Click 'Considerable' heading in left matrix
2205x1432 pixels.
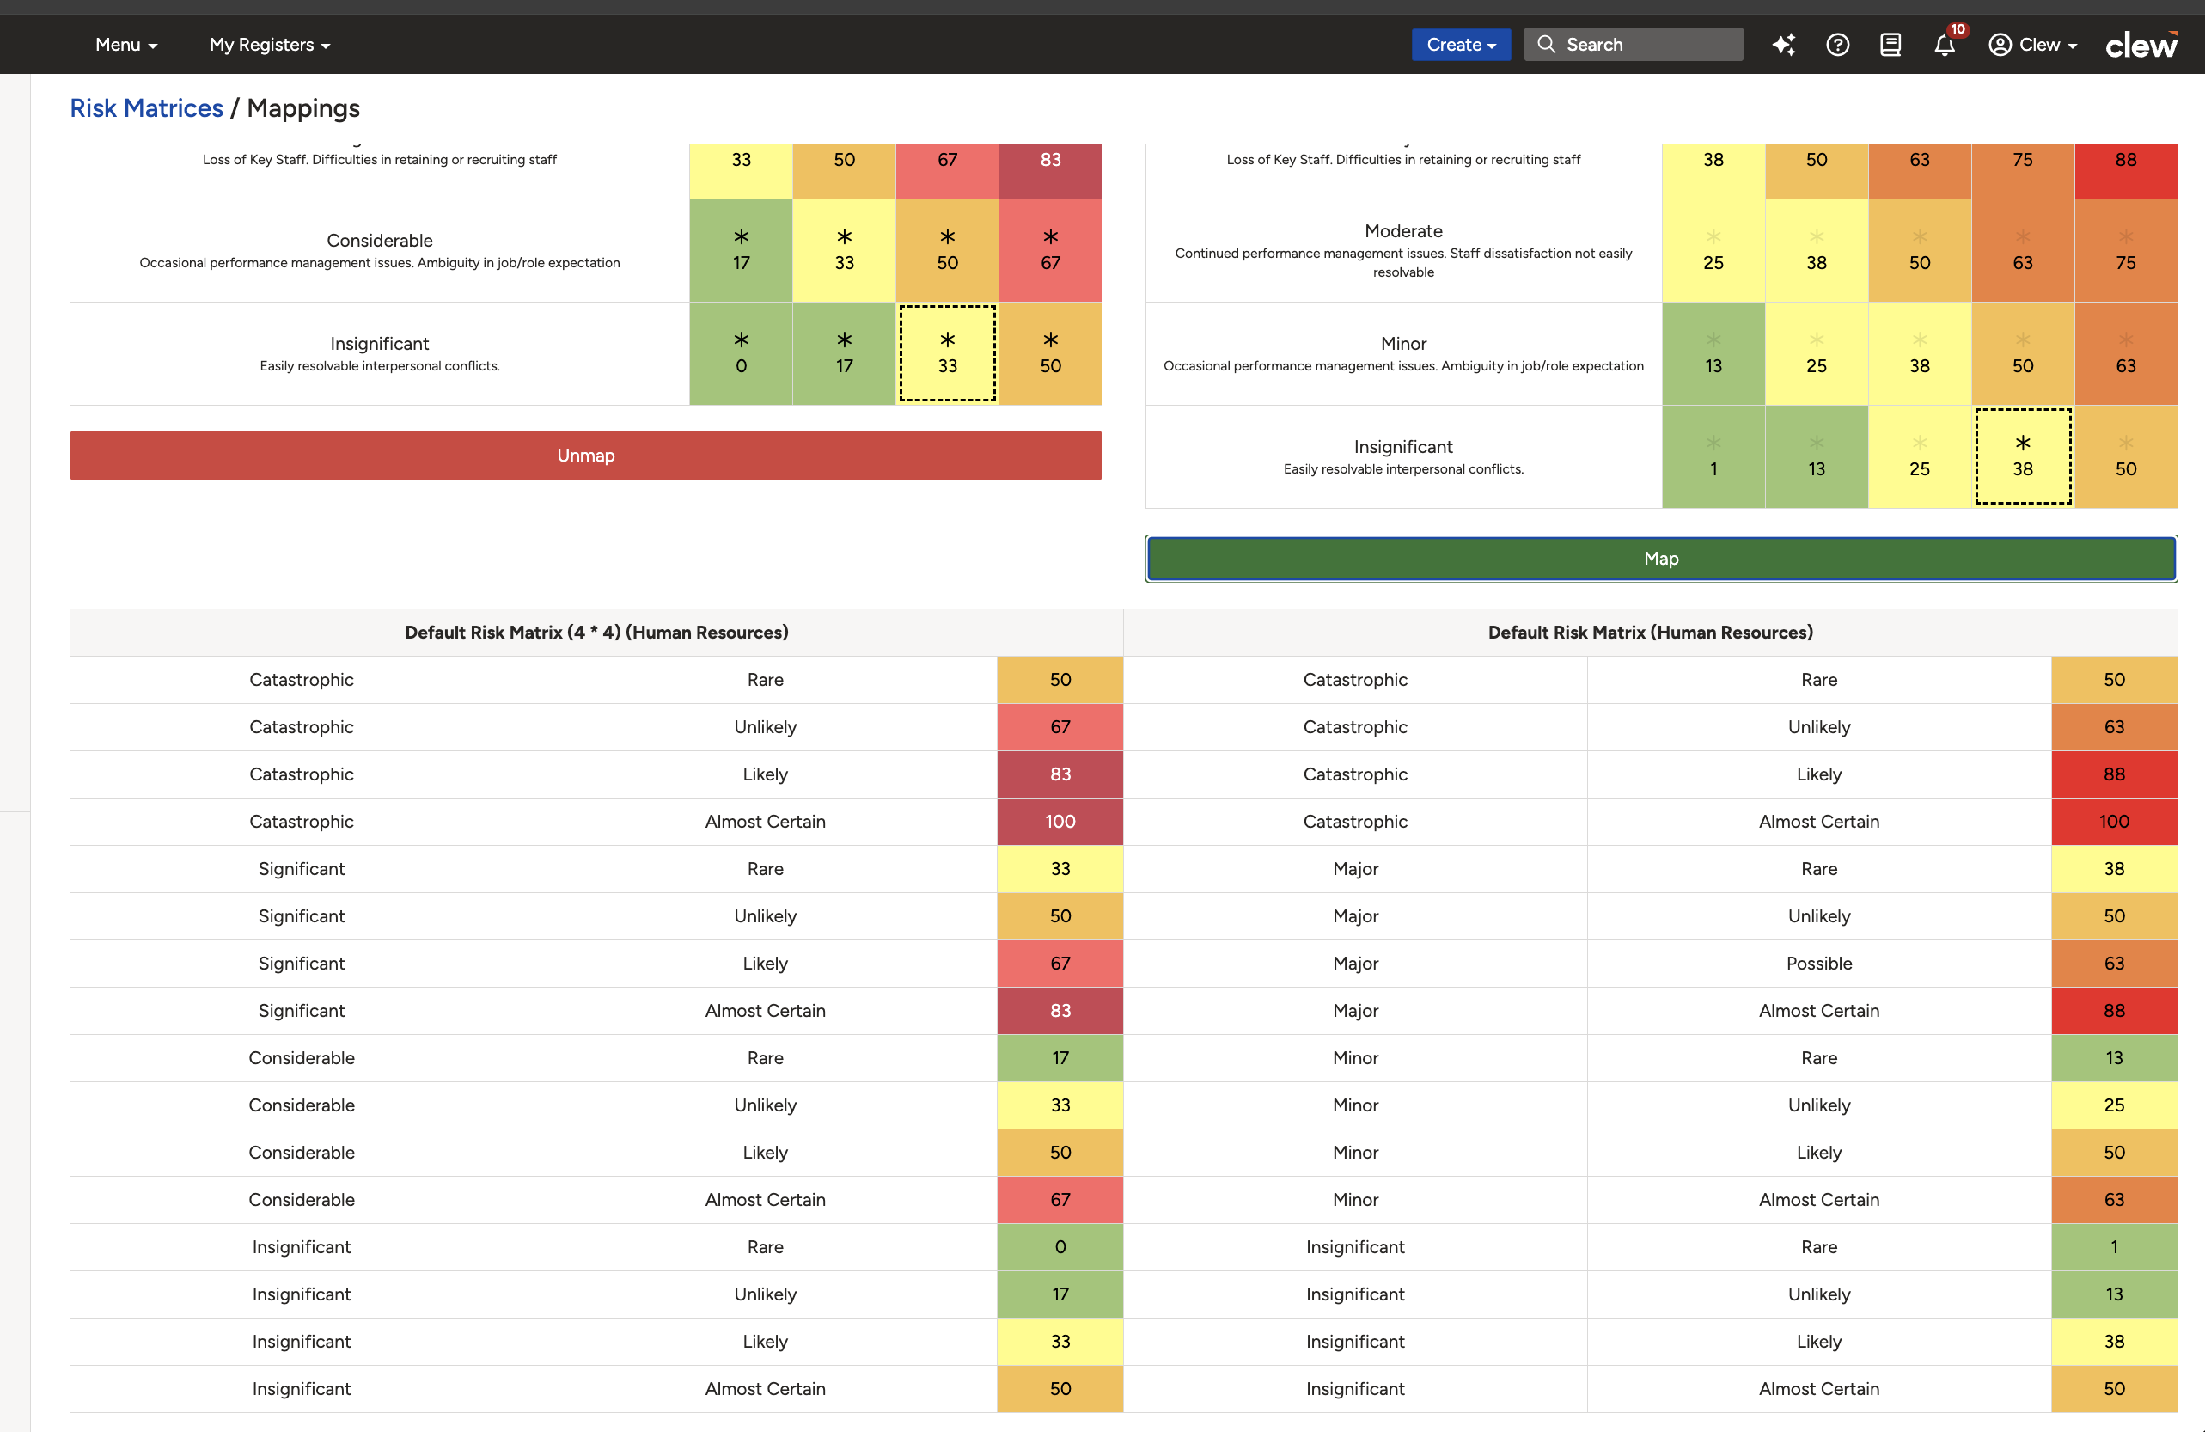pyautogui.click(x=380, y=240)
